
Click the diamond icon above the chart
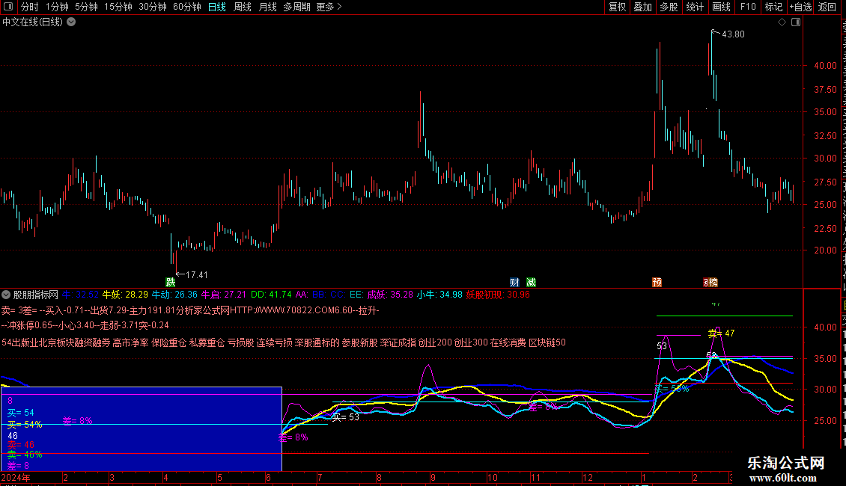782,22
